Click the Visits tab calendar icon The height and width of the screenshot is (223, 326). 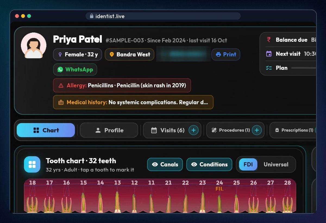(154, 130)
